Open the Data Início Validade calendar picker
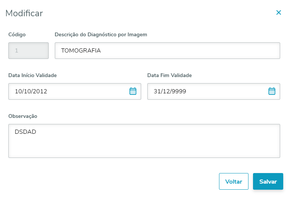This screenshot has height=198, width=287. click(133, 91)
